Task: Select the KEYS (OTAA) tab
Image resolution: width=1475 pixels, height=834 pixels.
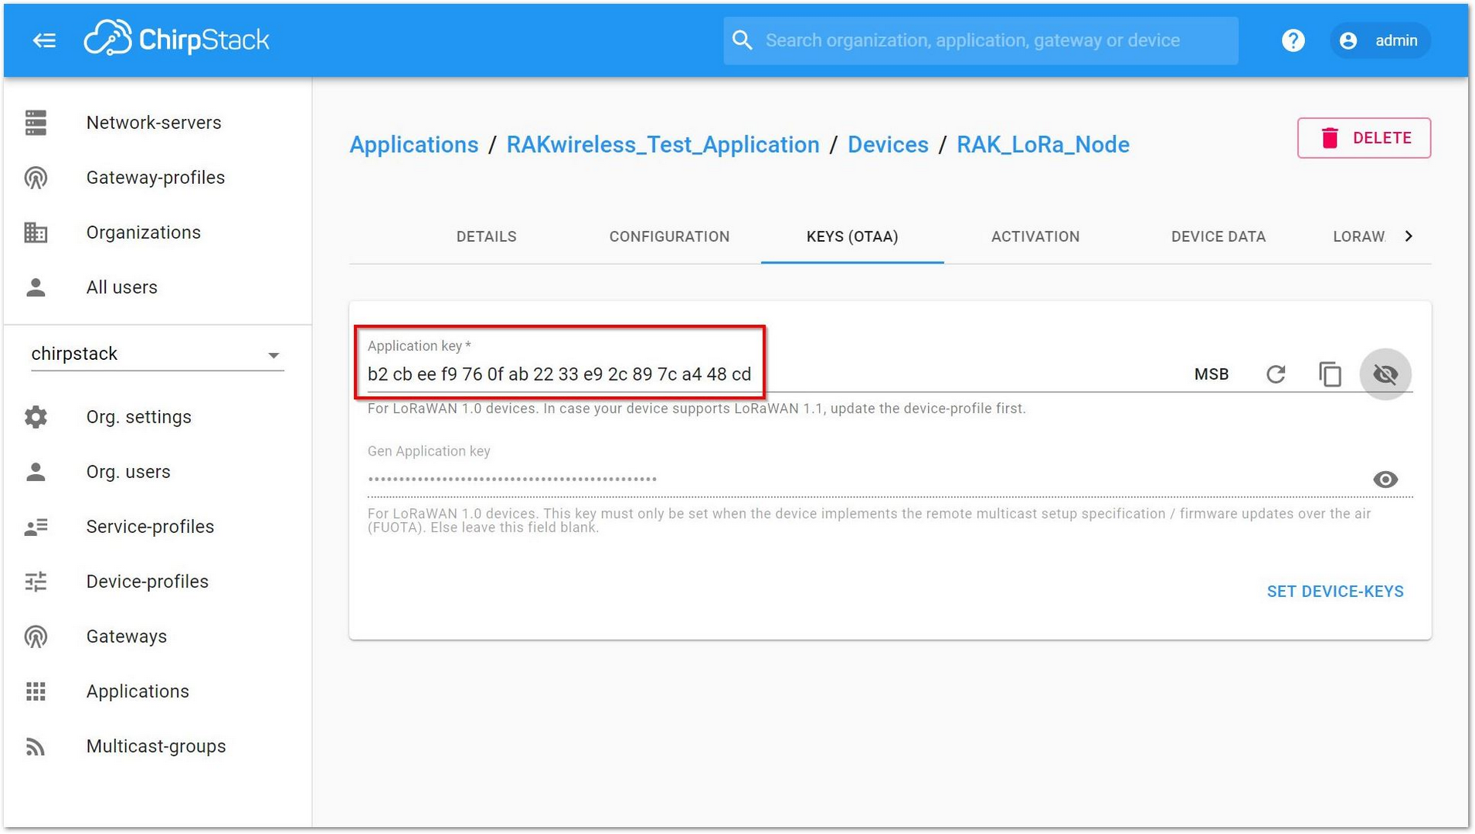Action: (x=852, y=237)
